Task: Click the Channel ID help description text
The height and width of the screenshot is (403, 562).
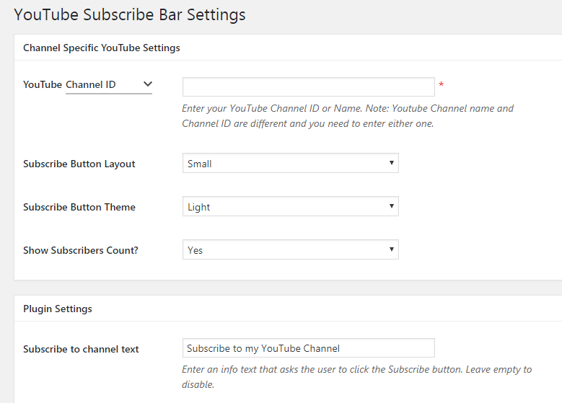Action: (348, 116)
